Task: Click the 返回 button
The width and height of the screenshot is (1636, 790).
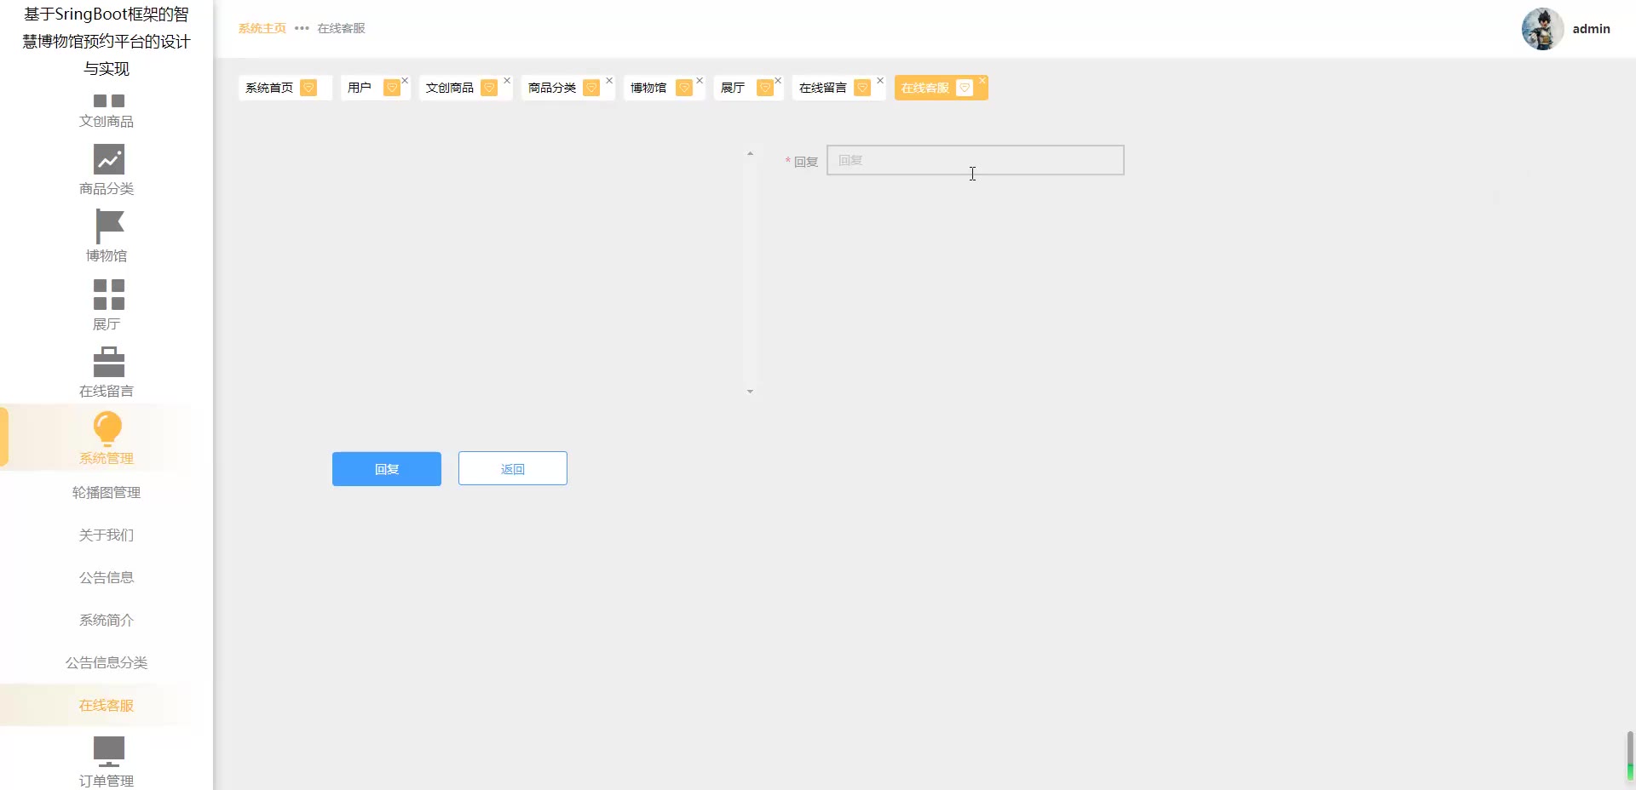Action: tap(513, 469)
